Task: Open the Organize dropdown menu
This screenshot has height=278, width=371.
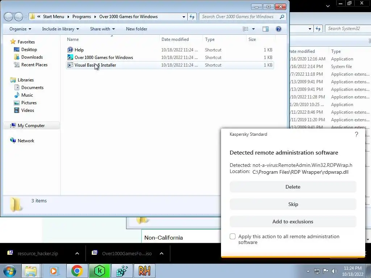Action: (20, 29)
